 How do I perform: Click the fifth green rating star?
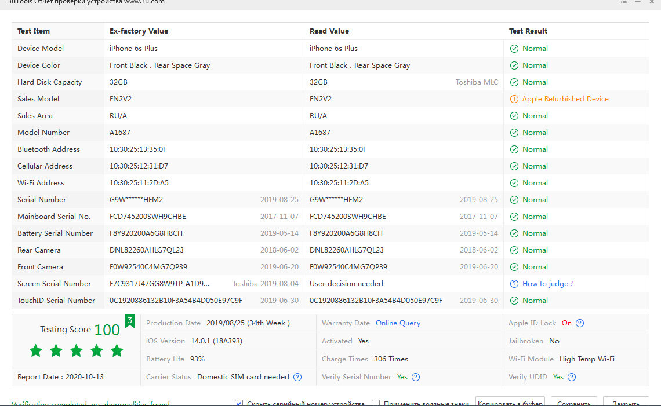[117, 350]
